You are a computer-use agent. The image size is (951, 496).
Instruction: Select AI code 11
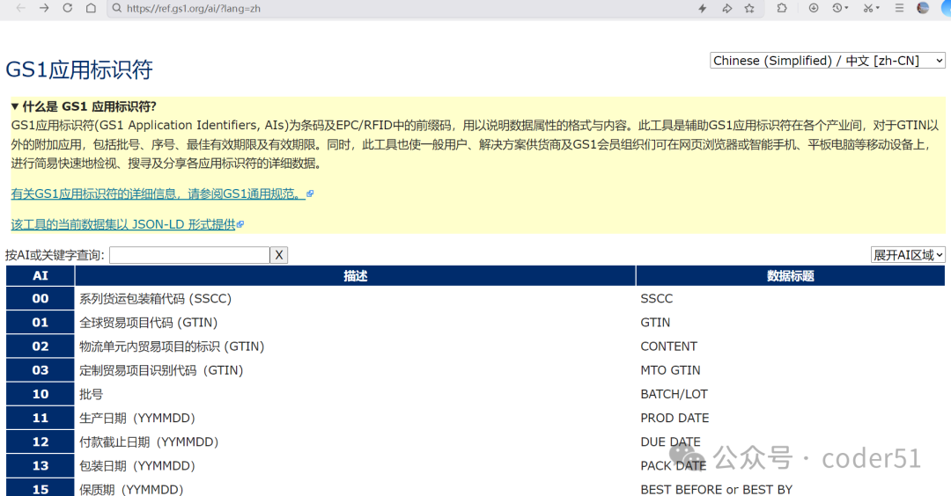pos(40,418)
